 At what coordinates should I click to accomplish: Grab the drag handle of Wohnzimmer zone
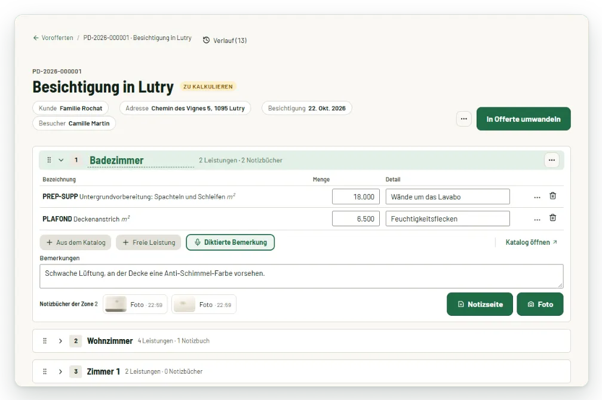[45, 341]
